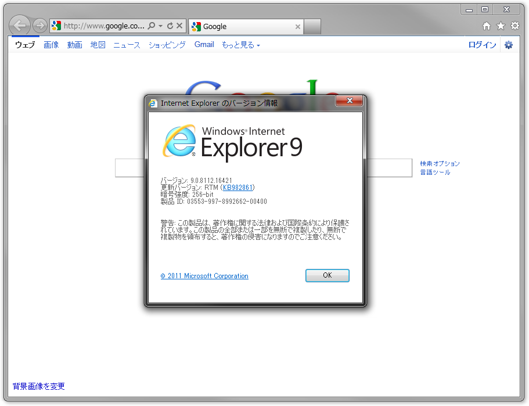Click the 9.0.8112.16421 version text
The image size is (529, 406).
pyautogui.click(x=211, y=181)
